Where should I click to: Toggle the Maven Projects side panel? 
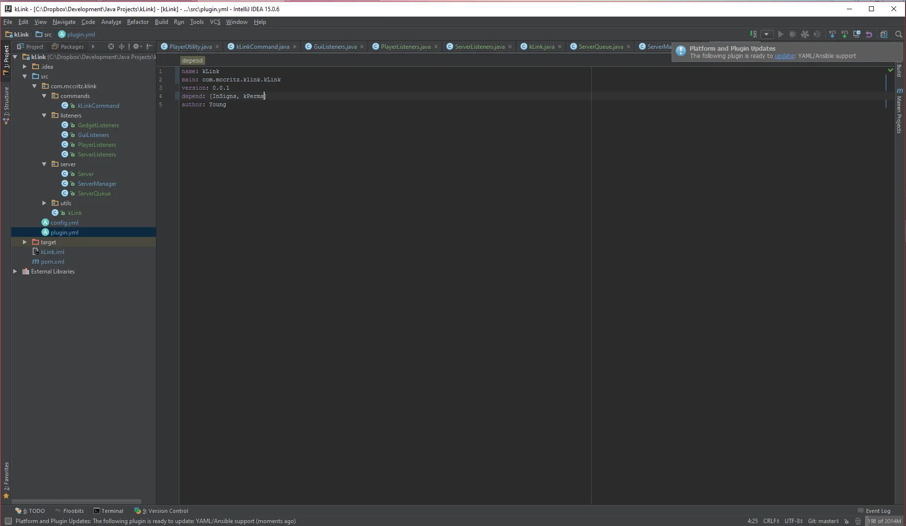click(899, 111)
